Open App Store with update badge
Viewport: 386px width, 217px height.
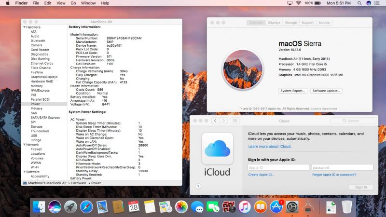point(276,207)
